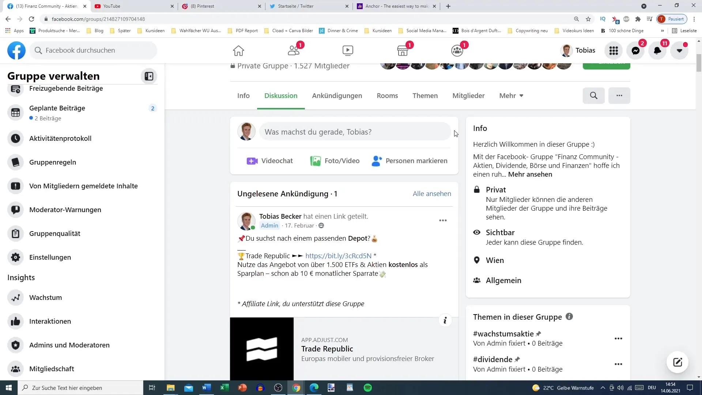The image size is (702, 395).
Task: Open Admins und Moderatoren panel
Action: [x=69, y=345]
